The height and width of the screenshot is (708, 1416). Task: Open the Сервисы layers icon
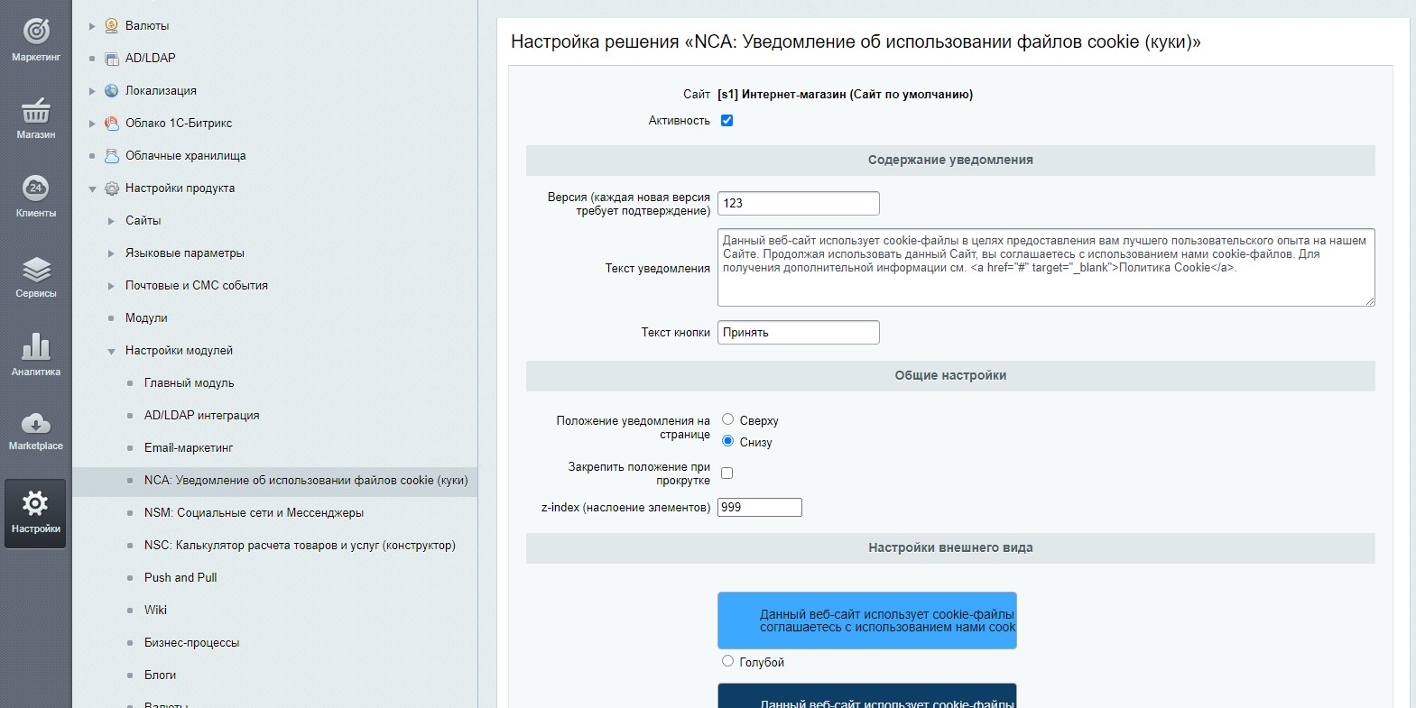pos(36,269)
